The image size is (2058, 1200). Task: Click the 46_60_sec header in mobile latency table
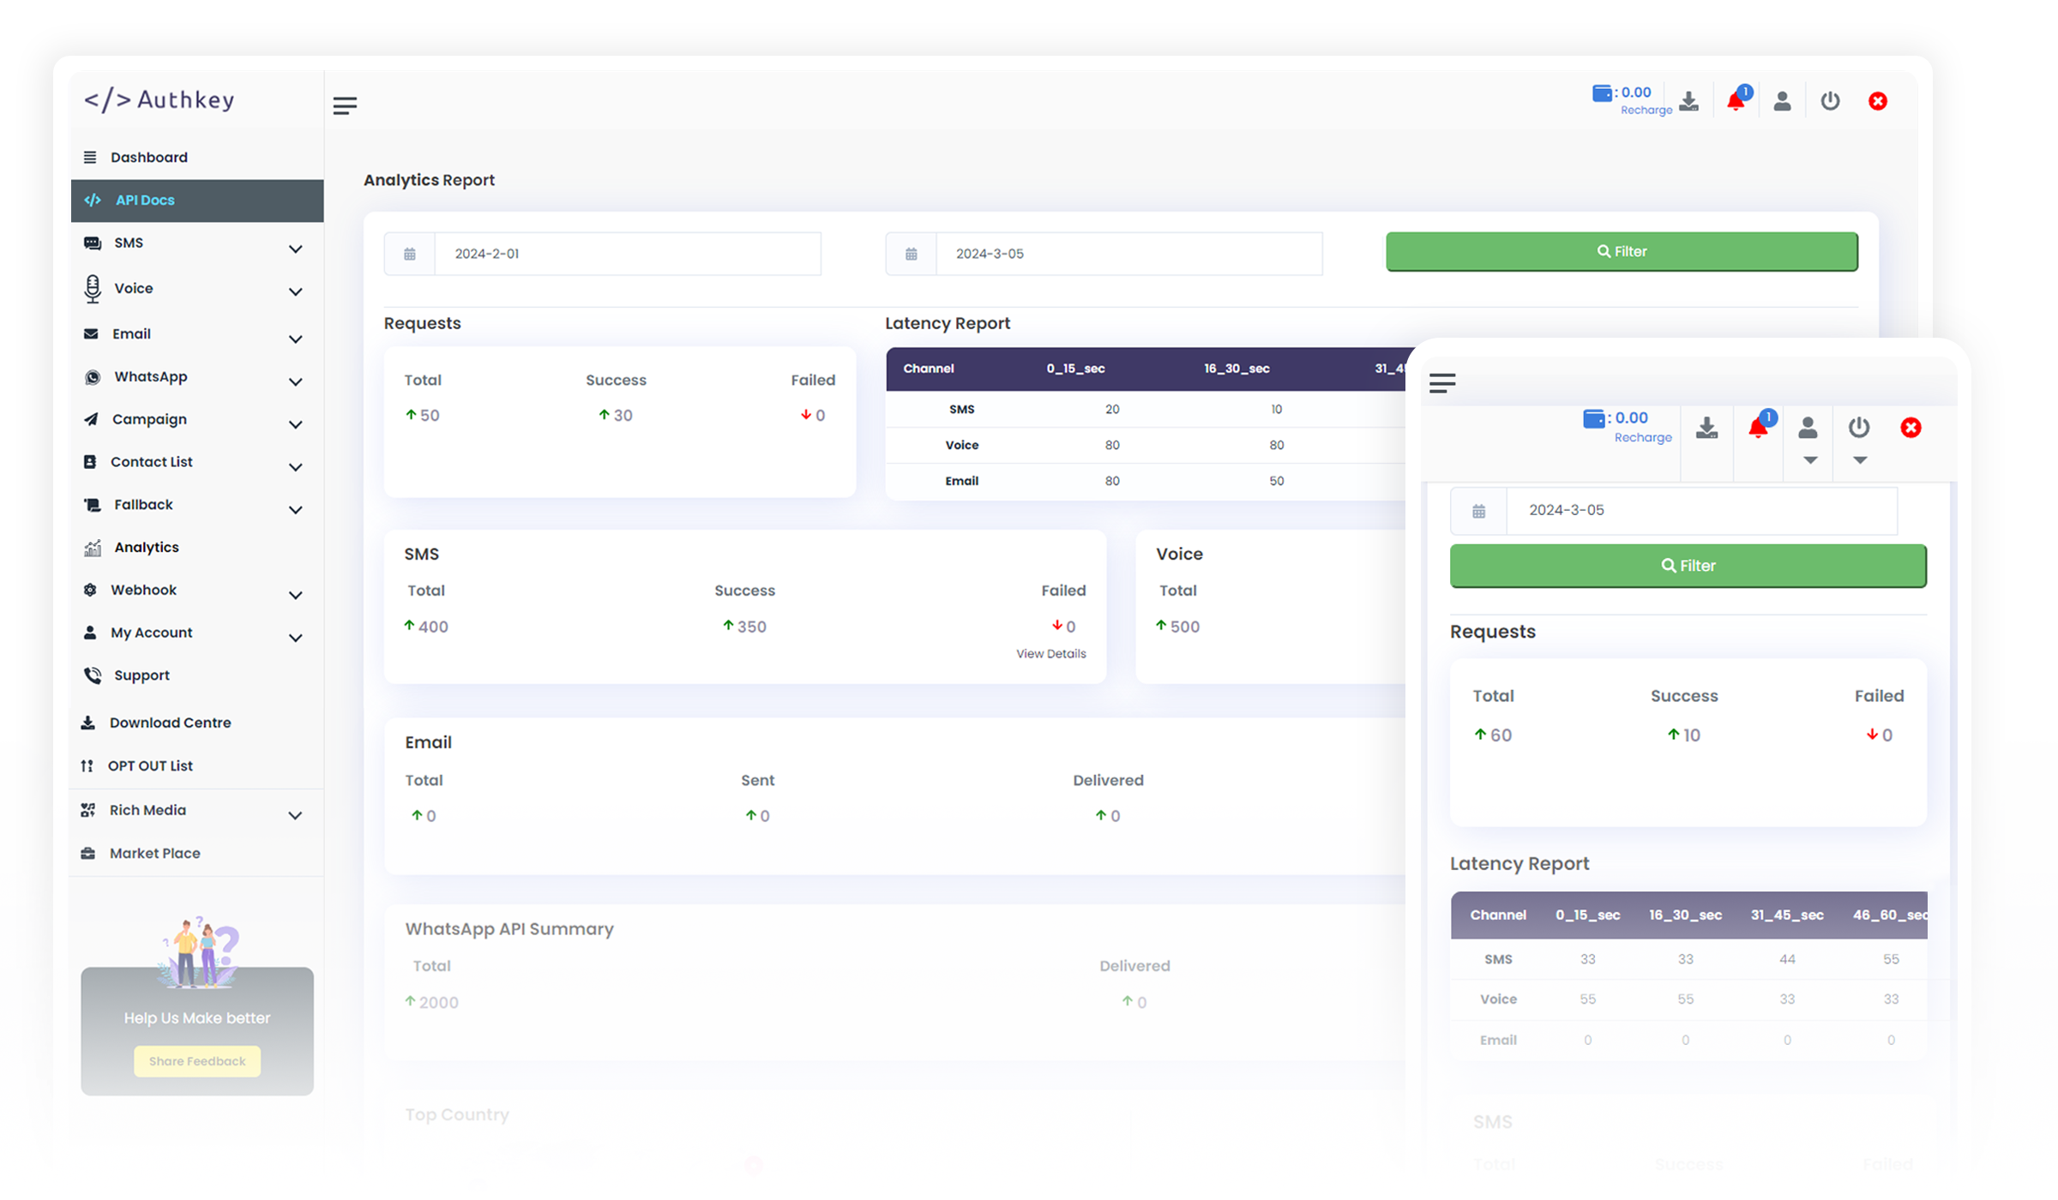(1890, 915)
